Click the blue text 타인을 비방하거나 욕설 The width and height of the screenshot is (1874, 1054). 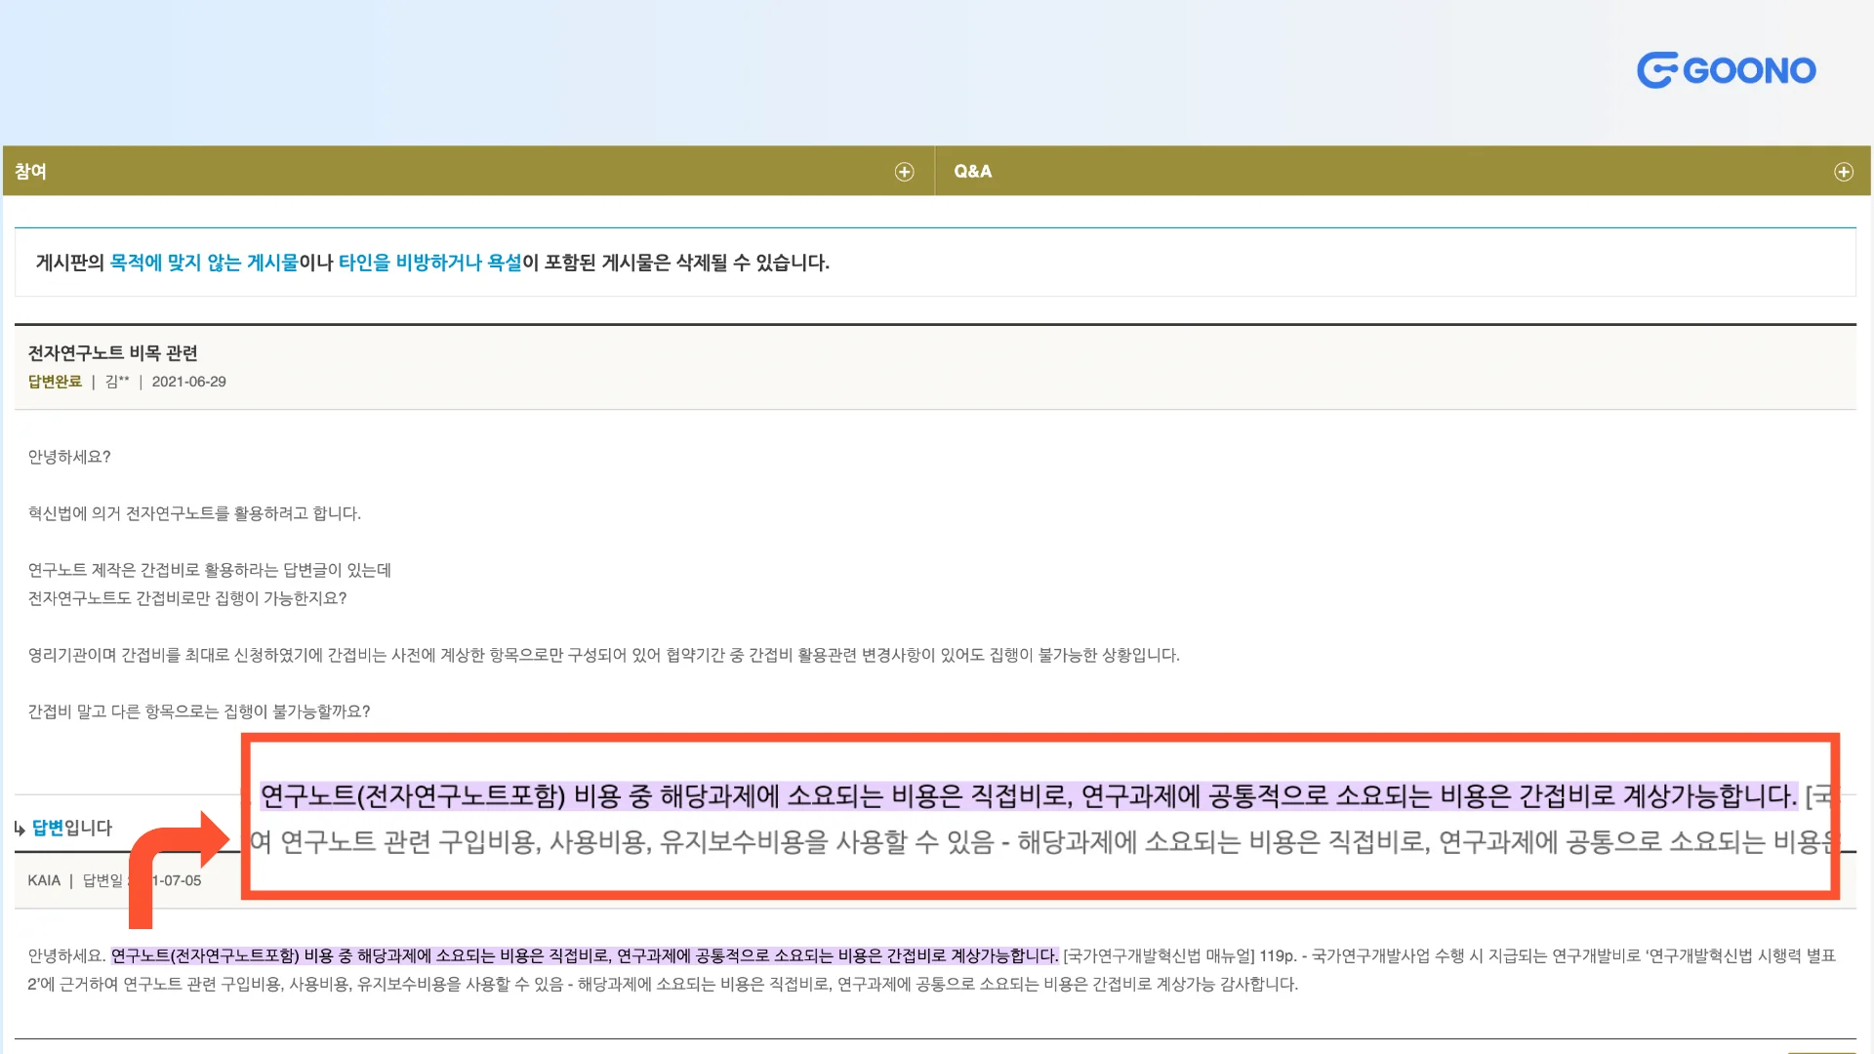tap(429, 263)
